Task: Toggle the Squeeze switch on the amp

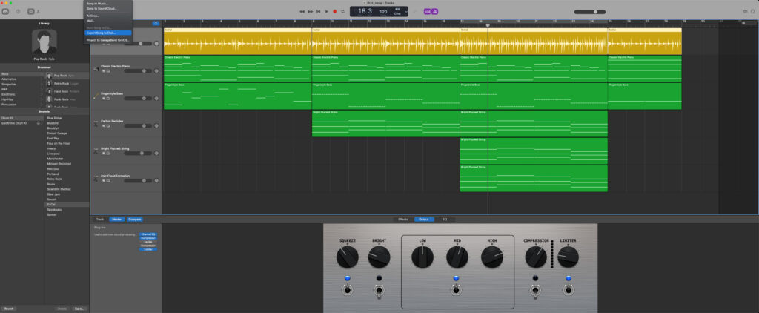Action: tap(347, 289)
